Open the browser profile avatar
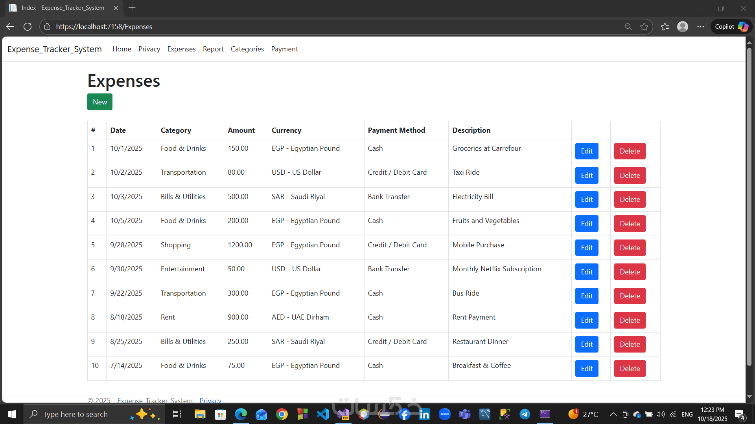The height and width of the screenshot is (424, 755). click(x=683, y=27)
